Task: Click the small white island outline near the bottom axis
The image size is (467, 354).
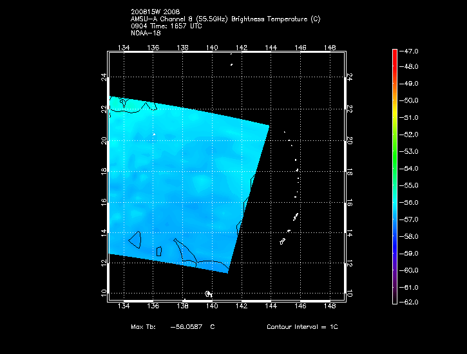Action: pyautogui.click(x=208, y=293)
